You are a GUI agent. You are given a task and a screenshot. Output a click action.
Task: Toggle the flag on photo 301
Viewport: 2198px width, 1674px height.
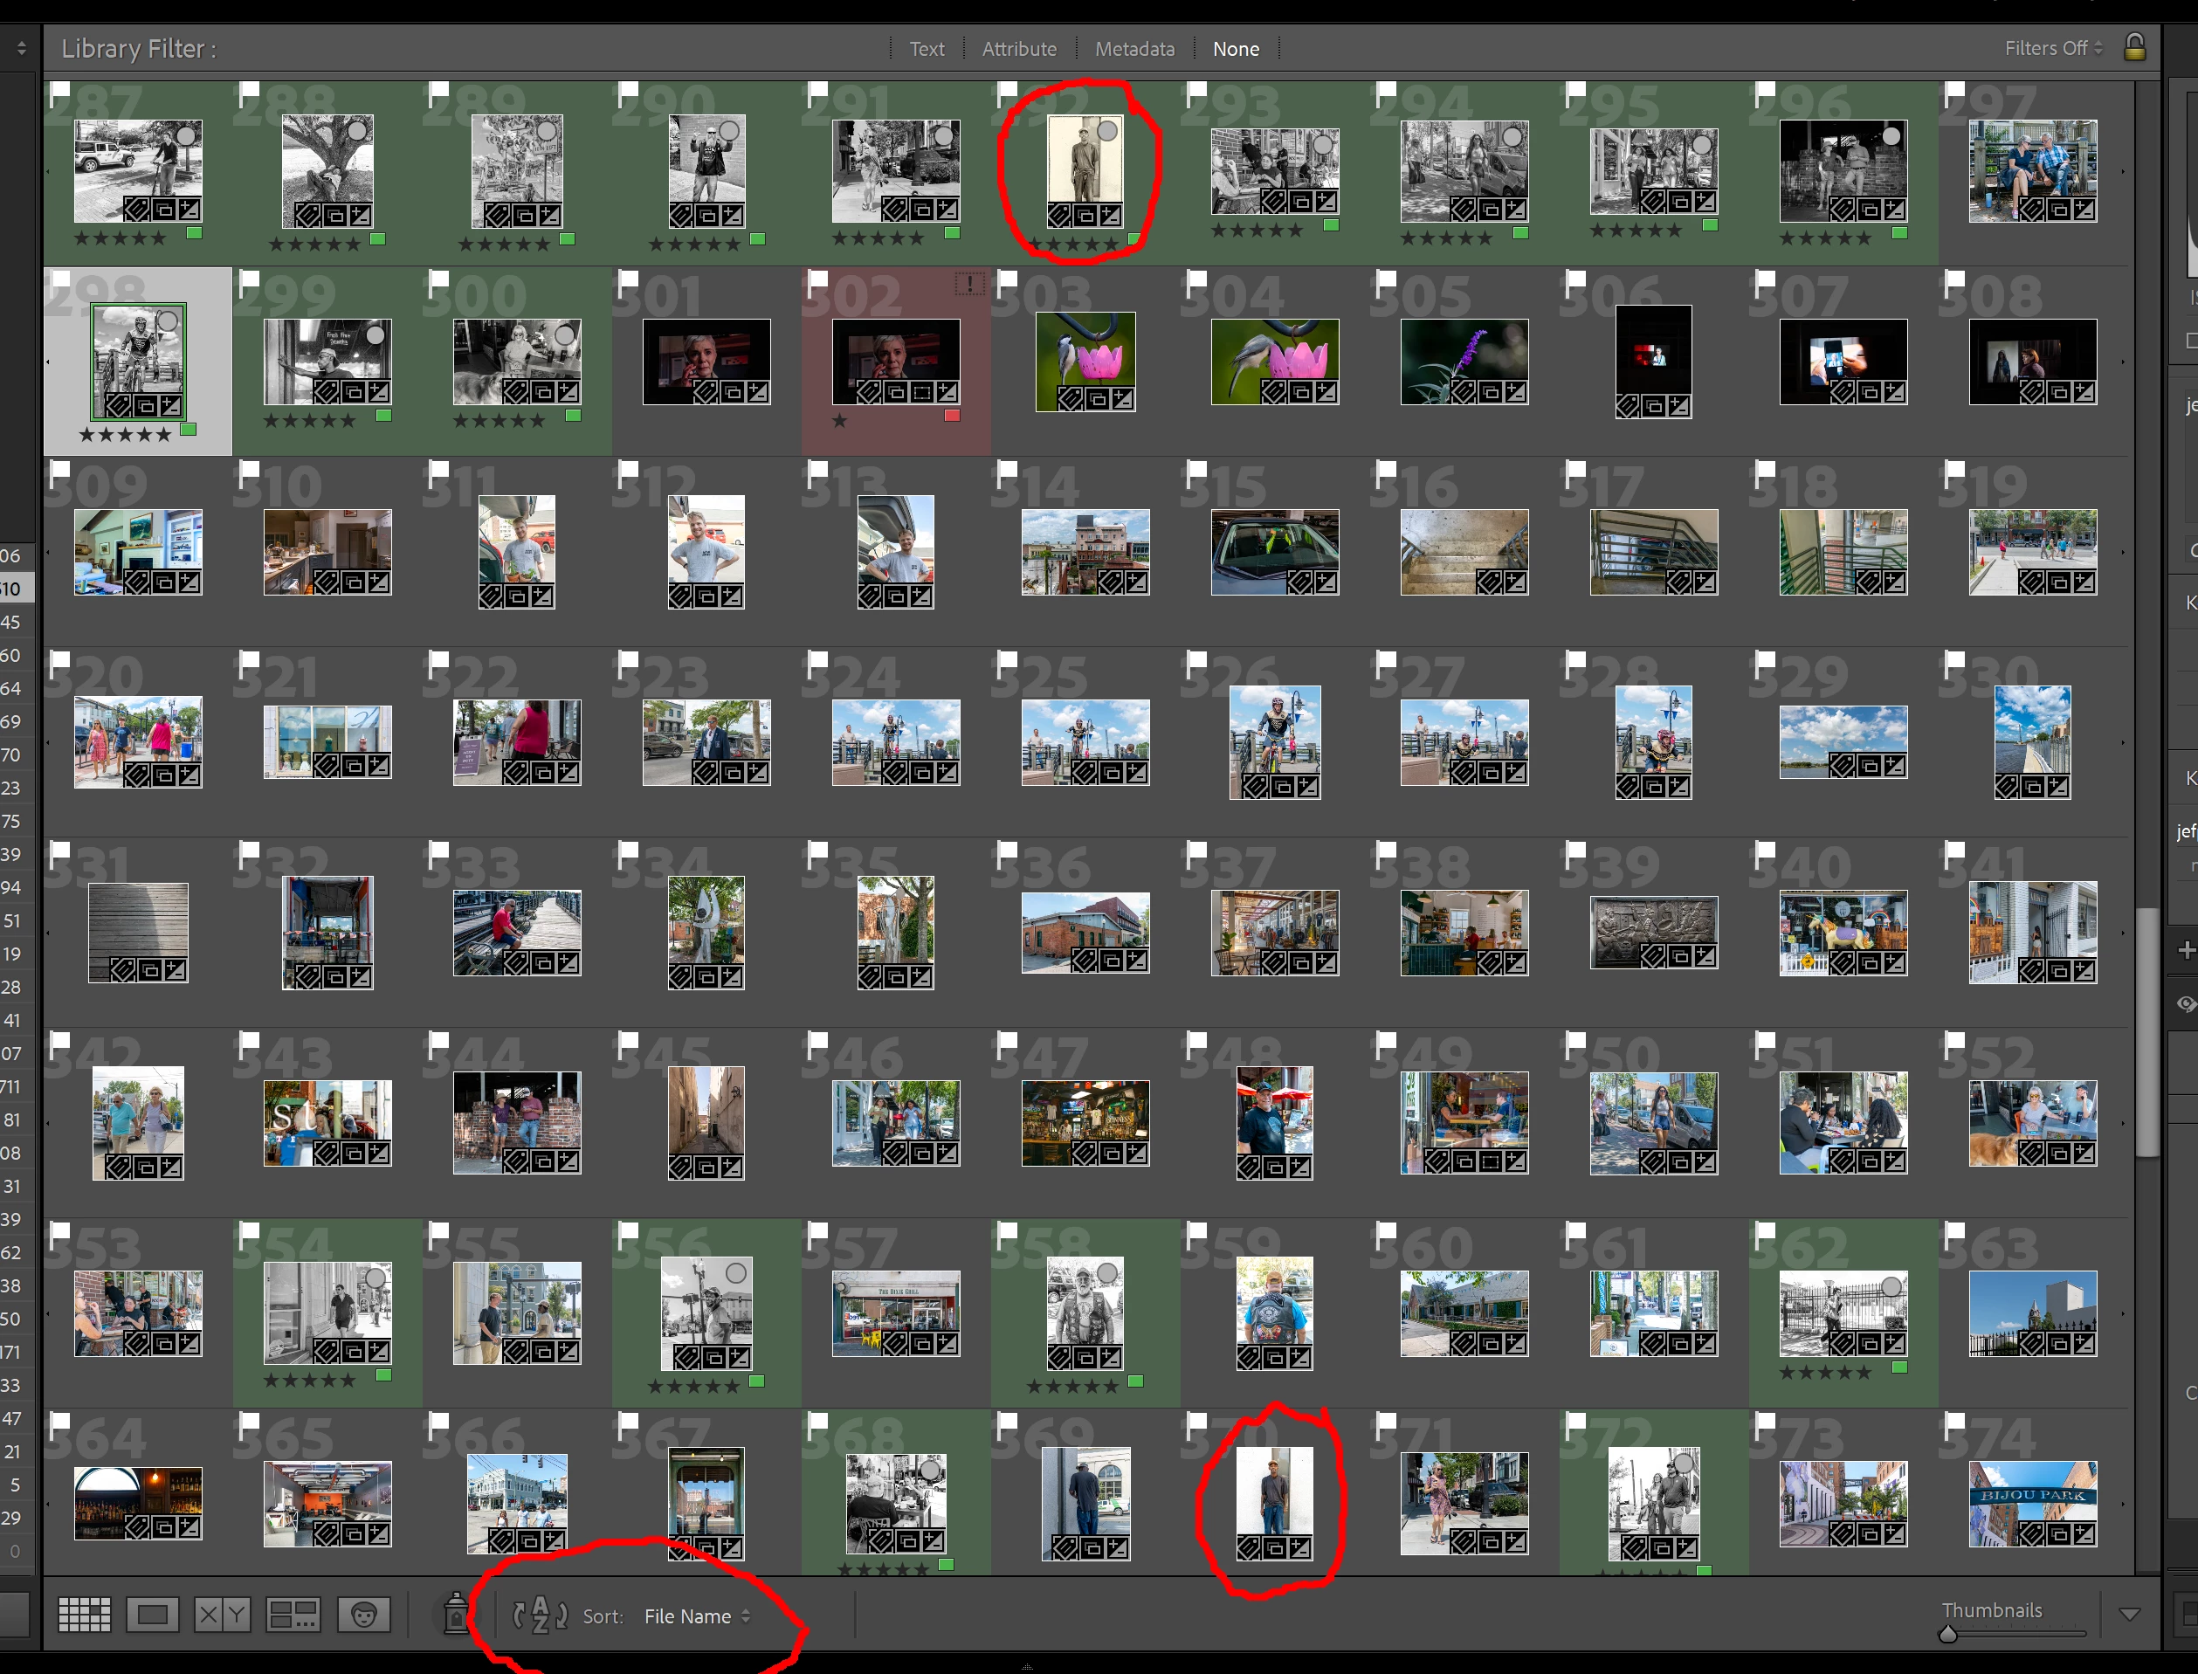tap(628, 281)
